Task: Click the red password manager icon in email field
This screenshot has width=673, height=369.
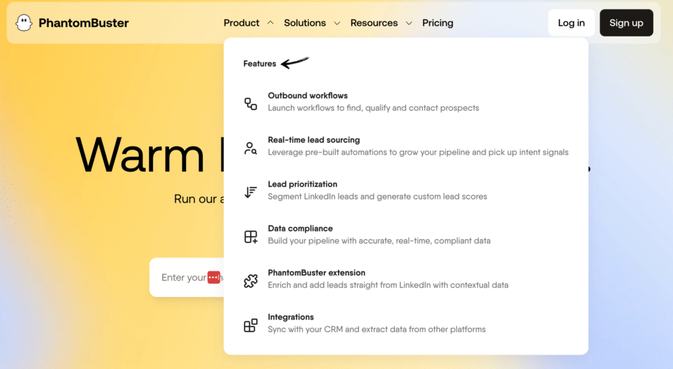Action: [214, 278]
